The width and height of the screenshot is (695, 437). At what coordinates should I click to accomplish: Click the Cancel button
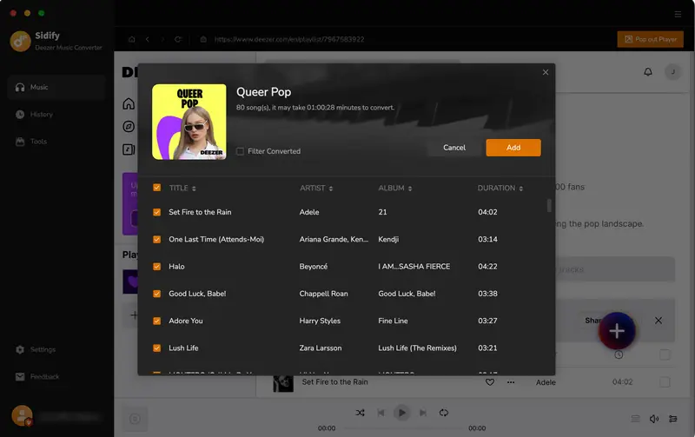pos(453,148)
